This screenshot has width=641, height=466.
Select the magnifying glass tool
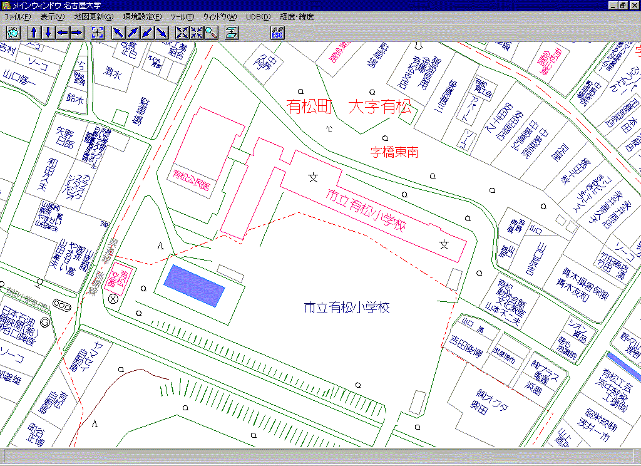pos(211,33)
